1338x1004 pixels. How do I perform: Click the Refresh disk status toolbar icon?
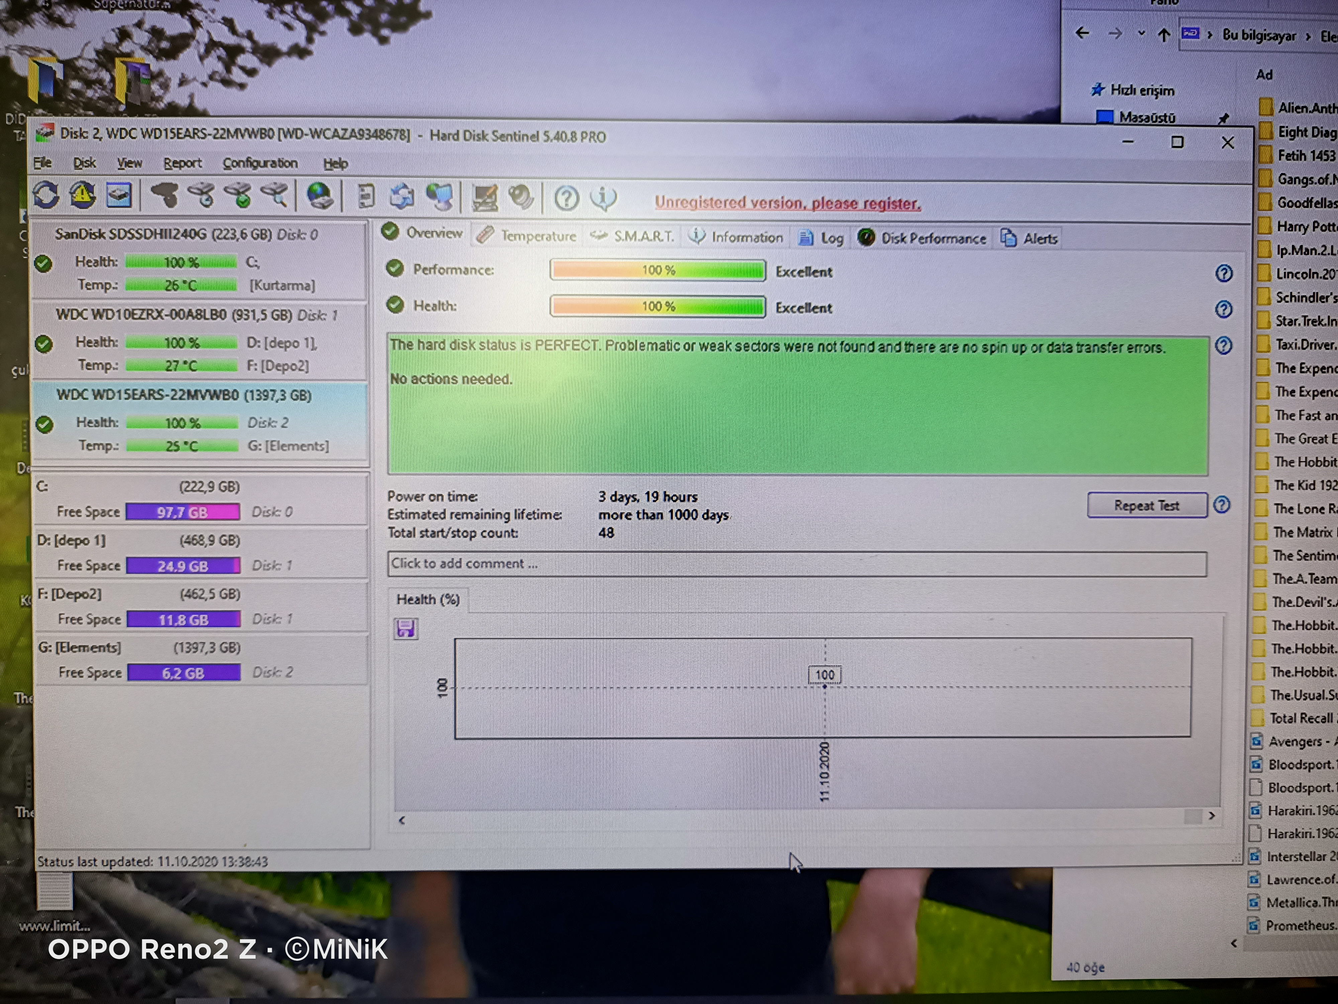pos(46,195)
